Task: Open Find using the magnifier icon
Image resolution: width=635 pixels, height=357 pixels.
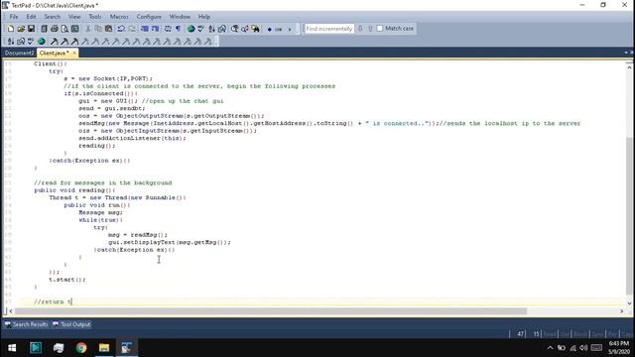Action: [x=234, y=29]
